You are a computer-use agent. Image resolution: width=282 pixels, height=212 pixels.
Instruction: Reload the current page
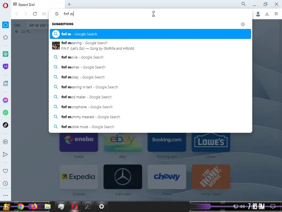35,14
